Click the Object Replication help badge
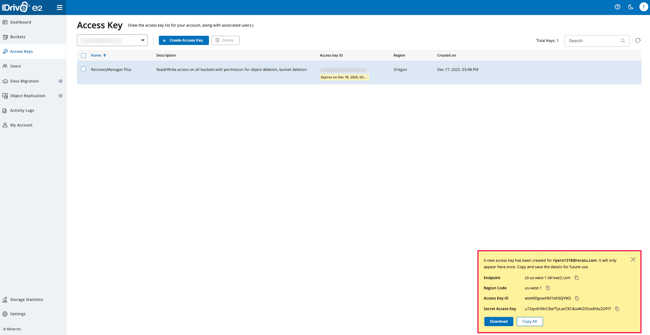Viewport: 650px width, 335px height. click(x=60, y=96)
